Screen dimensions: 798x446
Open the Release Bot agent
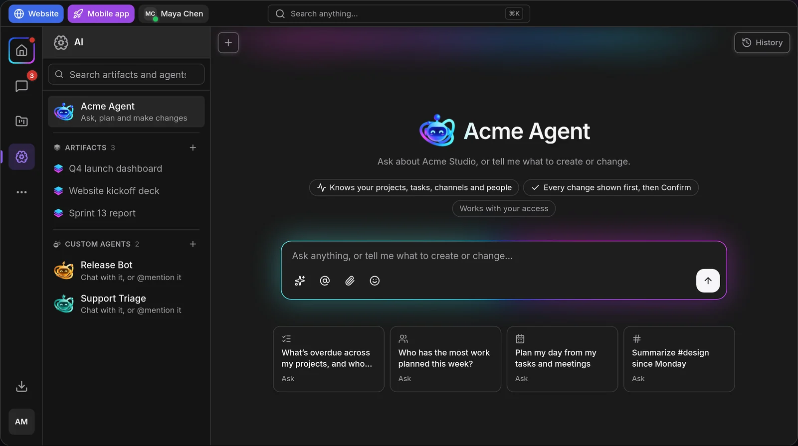[126, 271]
